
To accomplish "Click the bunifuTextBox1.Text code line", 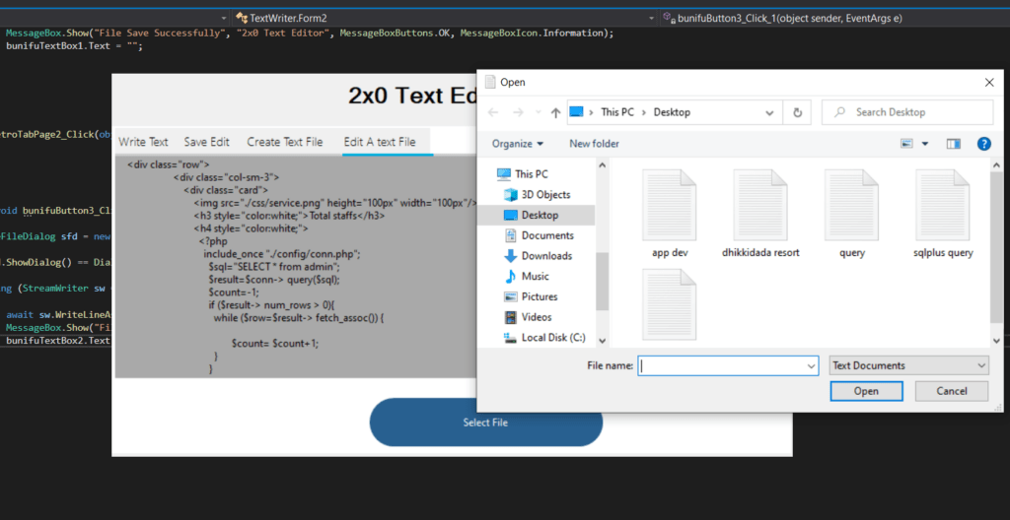I will click(x=75, y=46).
